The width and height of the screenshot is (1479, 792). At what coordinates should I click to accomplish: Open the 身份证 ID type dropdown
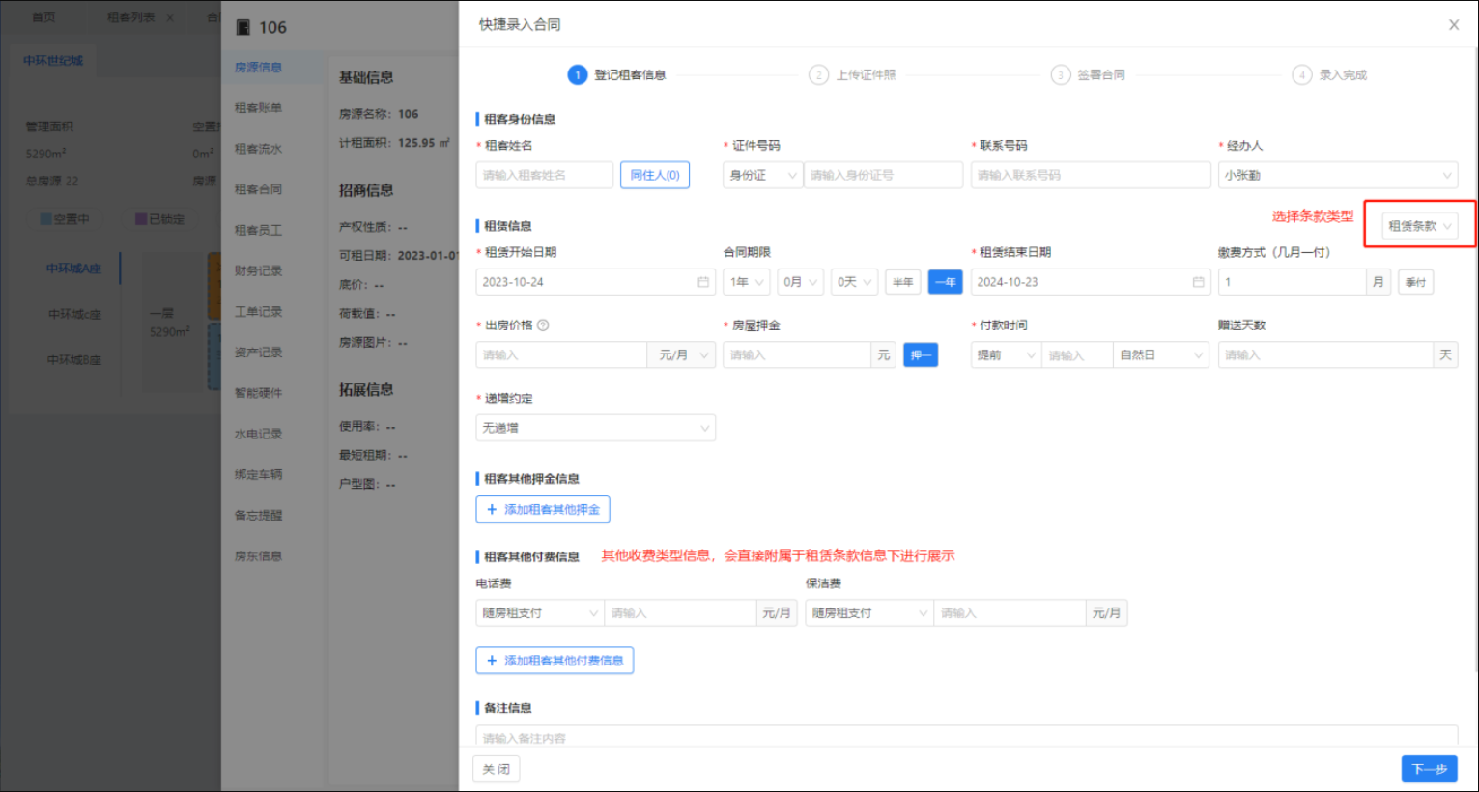pos(762,175)
